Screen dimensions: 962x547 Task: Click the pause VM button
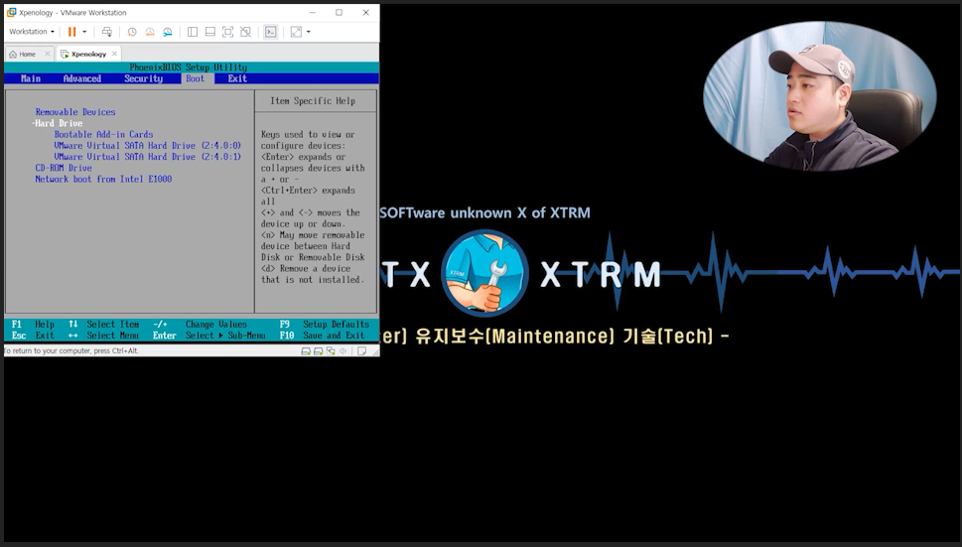(71, 32)
